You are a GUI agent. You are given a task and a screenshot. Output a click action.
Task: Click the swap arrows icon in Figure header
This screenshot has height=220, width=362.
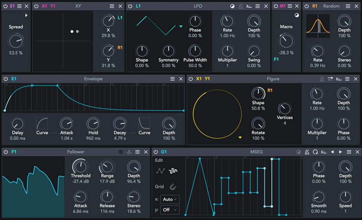coord(331,79)
